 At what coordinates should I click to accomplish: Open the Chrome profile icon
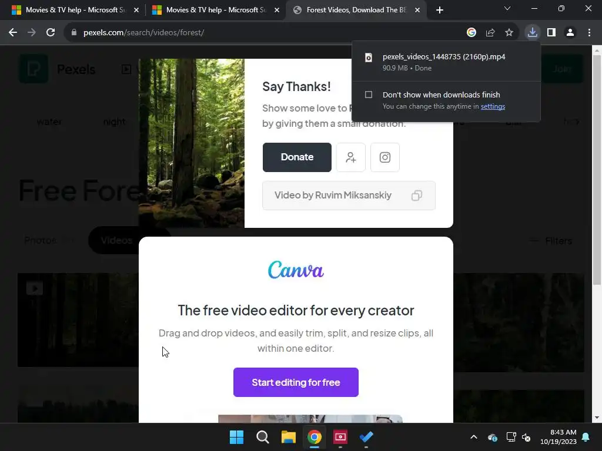(570, 33)
